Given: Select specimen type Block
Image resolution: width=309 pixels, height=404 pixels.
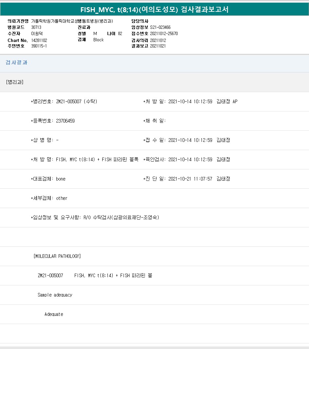Looking at the screenshot, I should tap(98, 40).
